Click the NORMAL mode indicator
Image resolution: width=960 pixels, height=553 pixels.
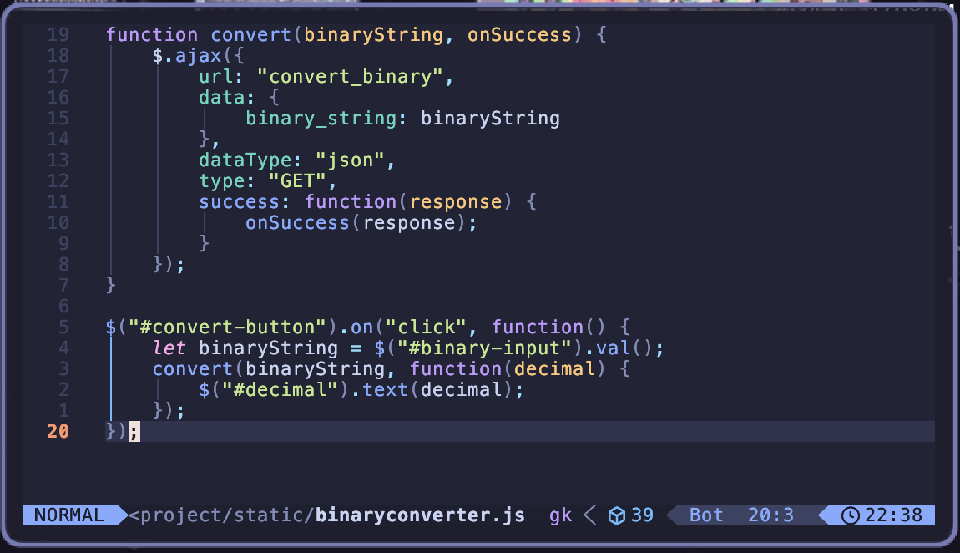[69, 515]
